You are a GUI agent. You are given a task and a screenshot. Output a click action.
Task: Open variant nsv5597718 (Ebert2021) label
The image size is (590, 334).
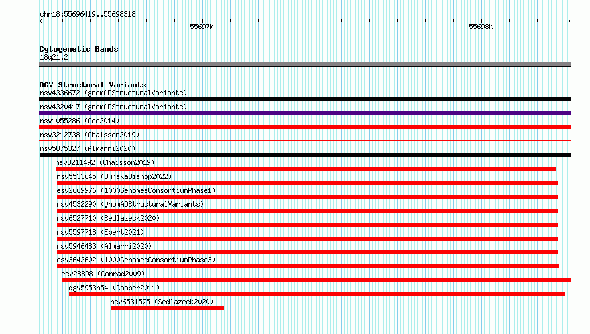click(x=100, y=232)
